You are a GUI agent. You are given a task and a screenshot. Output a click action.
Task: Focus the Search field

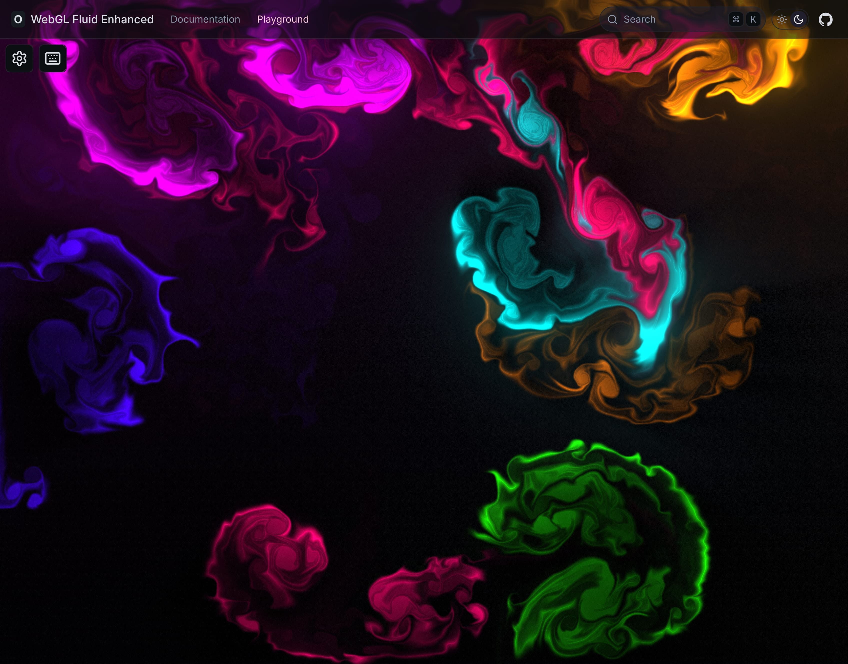tap(682, 20)
